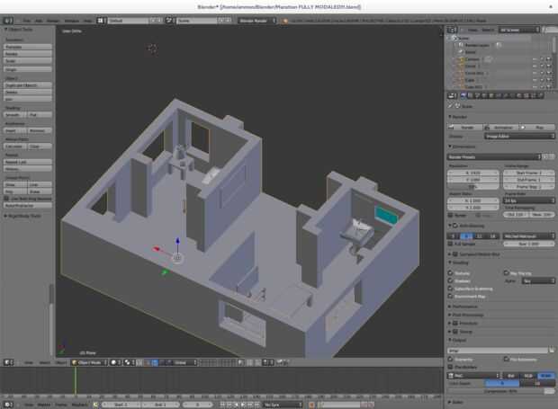Click the Smooth shading button
Screen dimensions: 558x409
(x=15, y=115)
